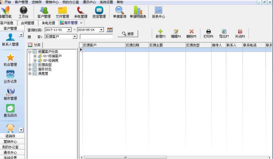
Task: Open the 营销中心 menu
Action: (52, 2)
